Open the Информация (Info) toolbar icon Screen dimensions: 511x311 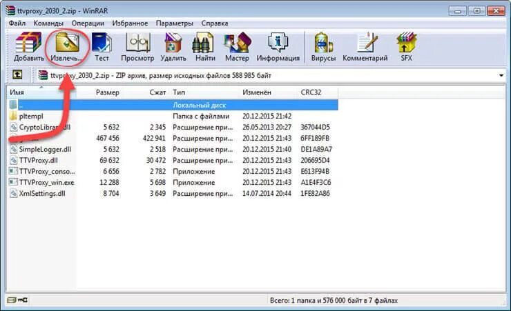click(278, 42)
